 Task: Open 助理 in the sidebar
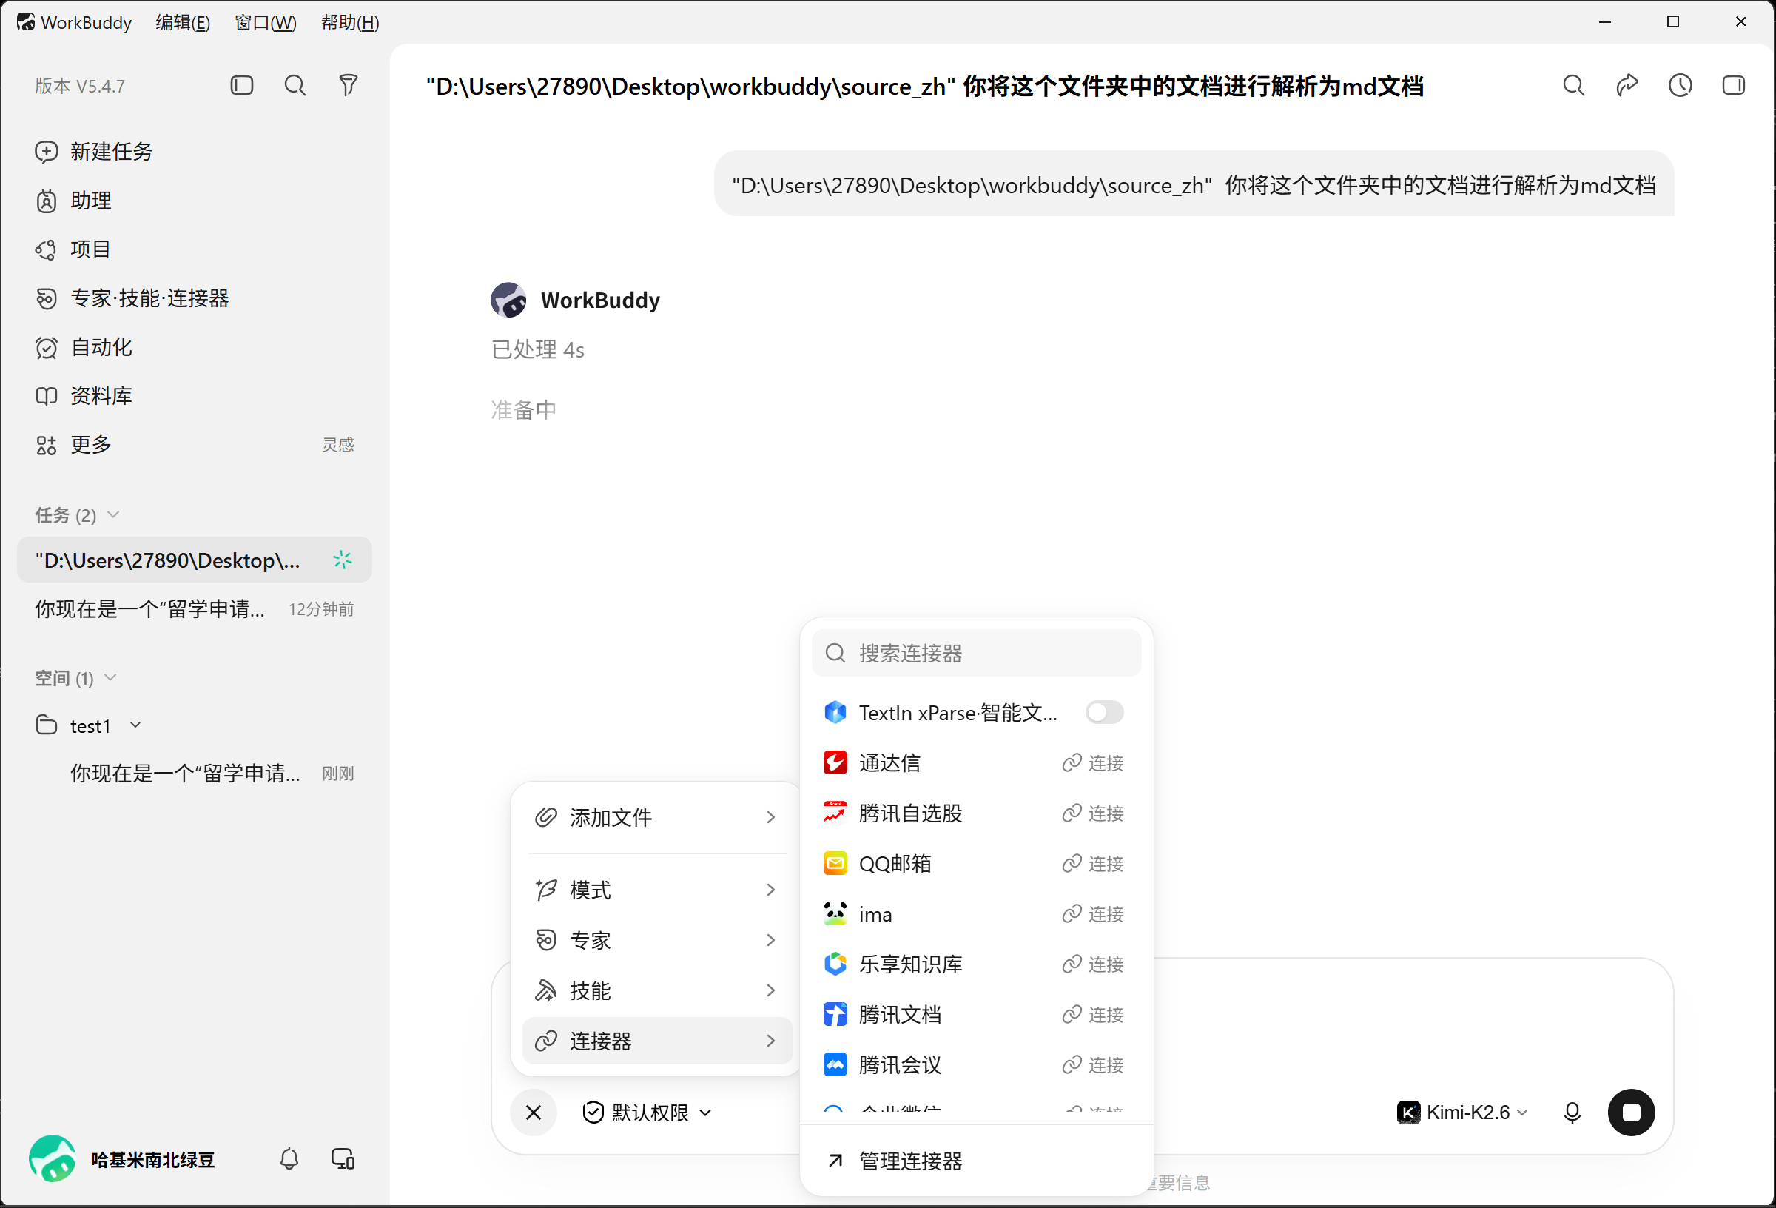tap(194, 201)
